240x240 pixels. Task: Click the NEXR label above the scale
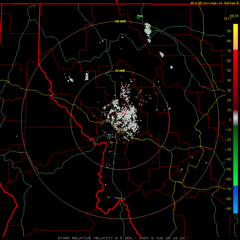[234, 16]
